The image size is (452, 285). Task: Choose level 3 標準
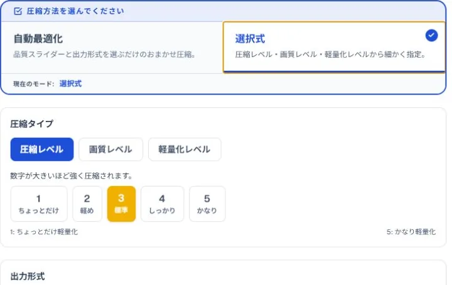121,204
